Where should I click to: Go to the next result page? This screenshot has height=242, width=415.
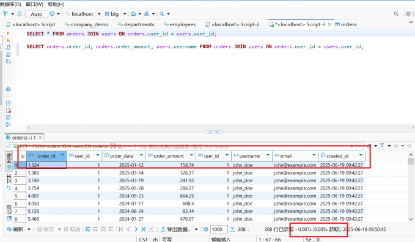pos(136,229)
